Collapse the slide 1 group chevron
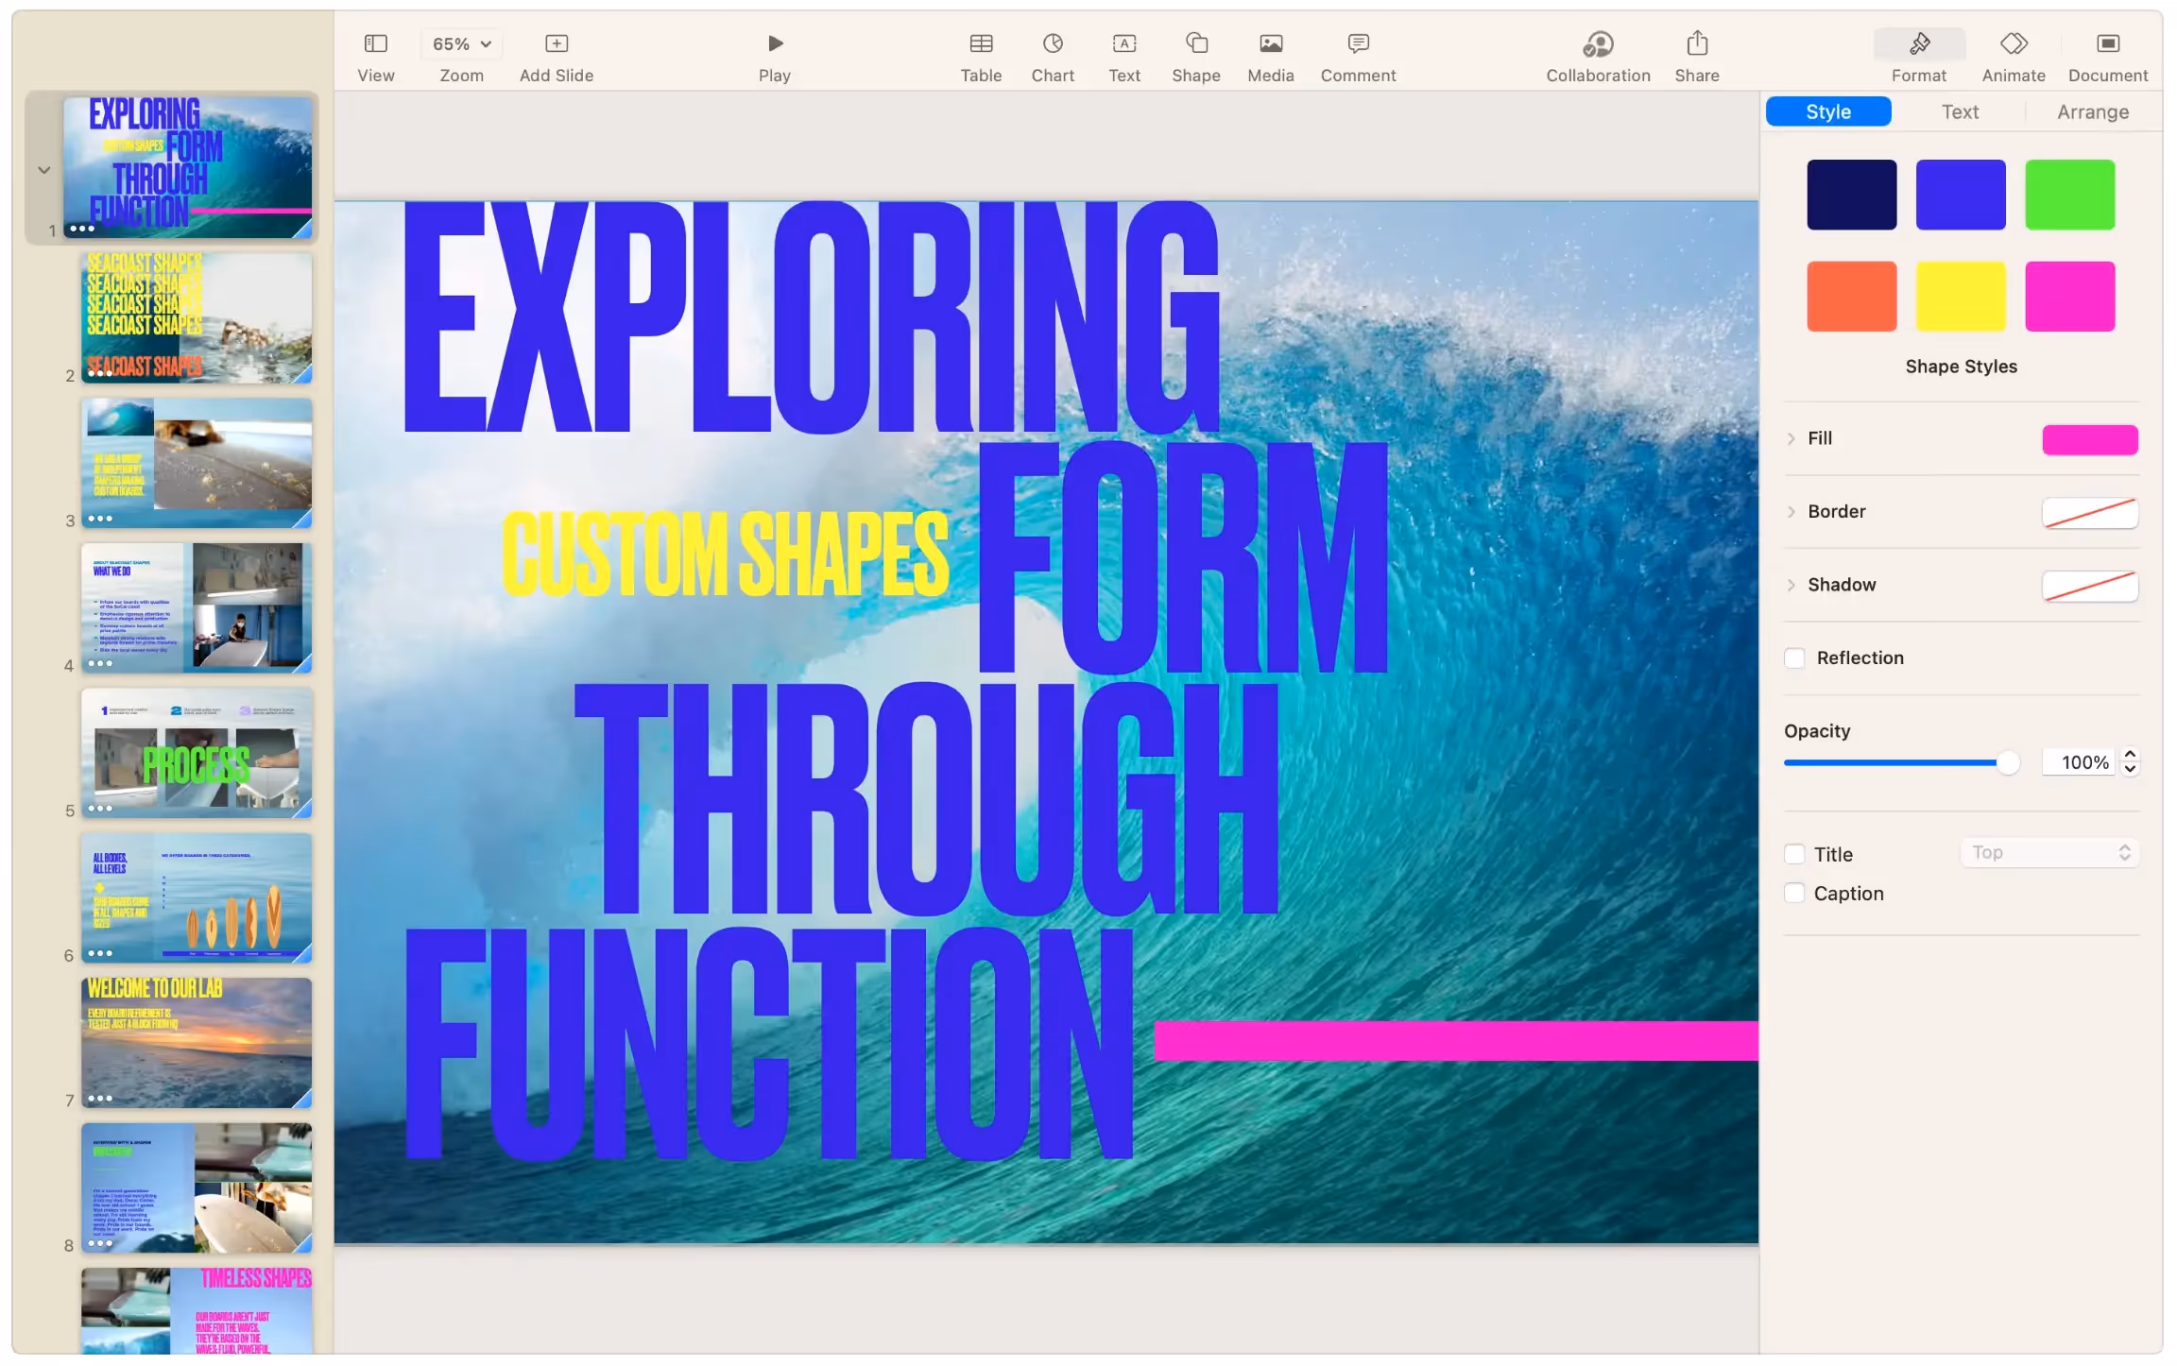2177x1366 pixels. (43, 170)
